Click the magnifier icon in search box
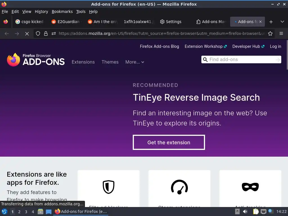Screen dimensions: 288x216 coord(205,60)
